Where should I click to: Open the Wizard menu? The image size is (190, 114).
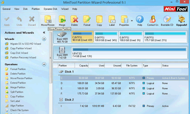click(65, 9)
